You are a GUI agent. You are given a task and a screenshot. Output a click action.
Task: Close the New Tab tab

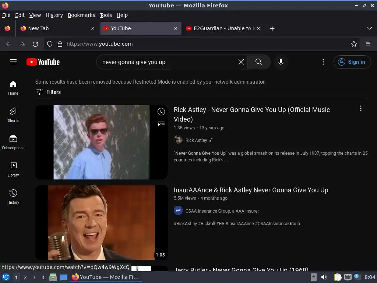(92, 28)
